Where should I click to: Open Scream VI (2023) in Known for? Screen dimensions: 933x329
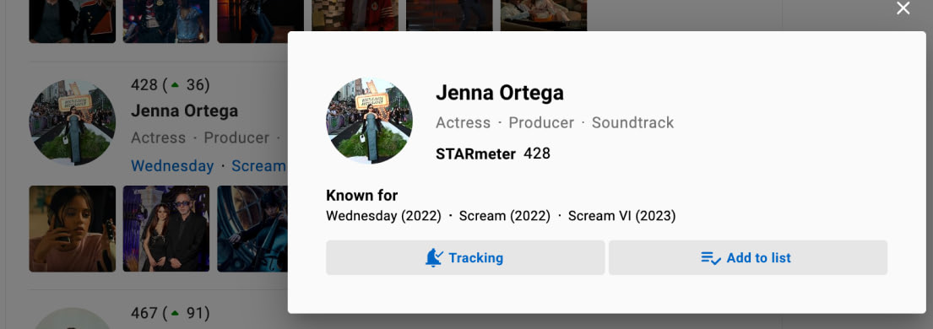[x=621, y=216]
